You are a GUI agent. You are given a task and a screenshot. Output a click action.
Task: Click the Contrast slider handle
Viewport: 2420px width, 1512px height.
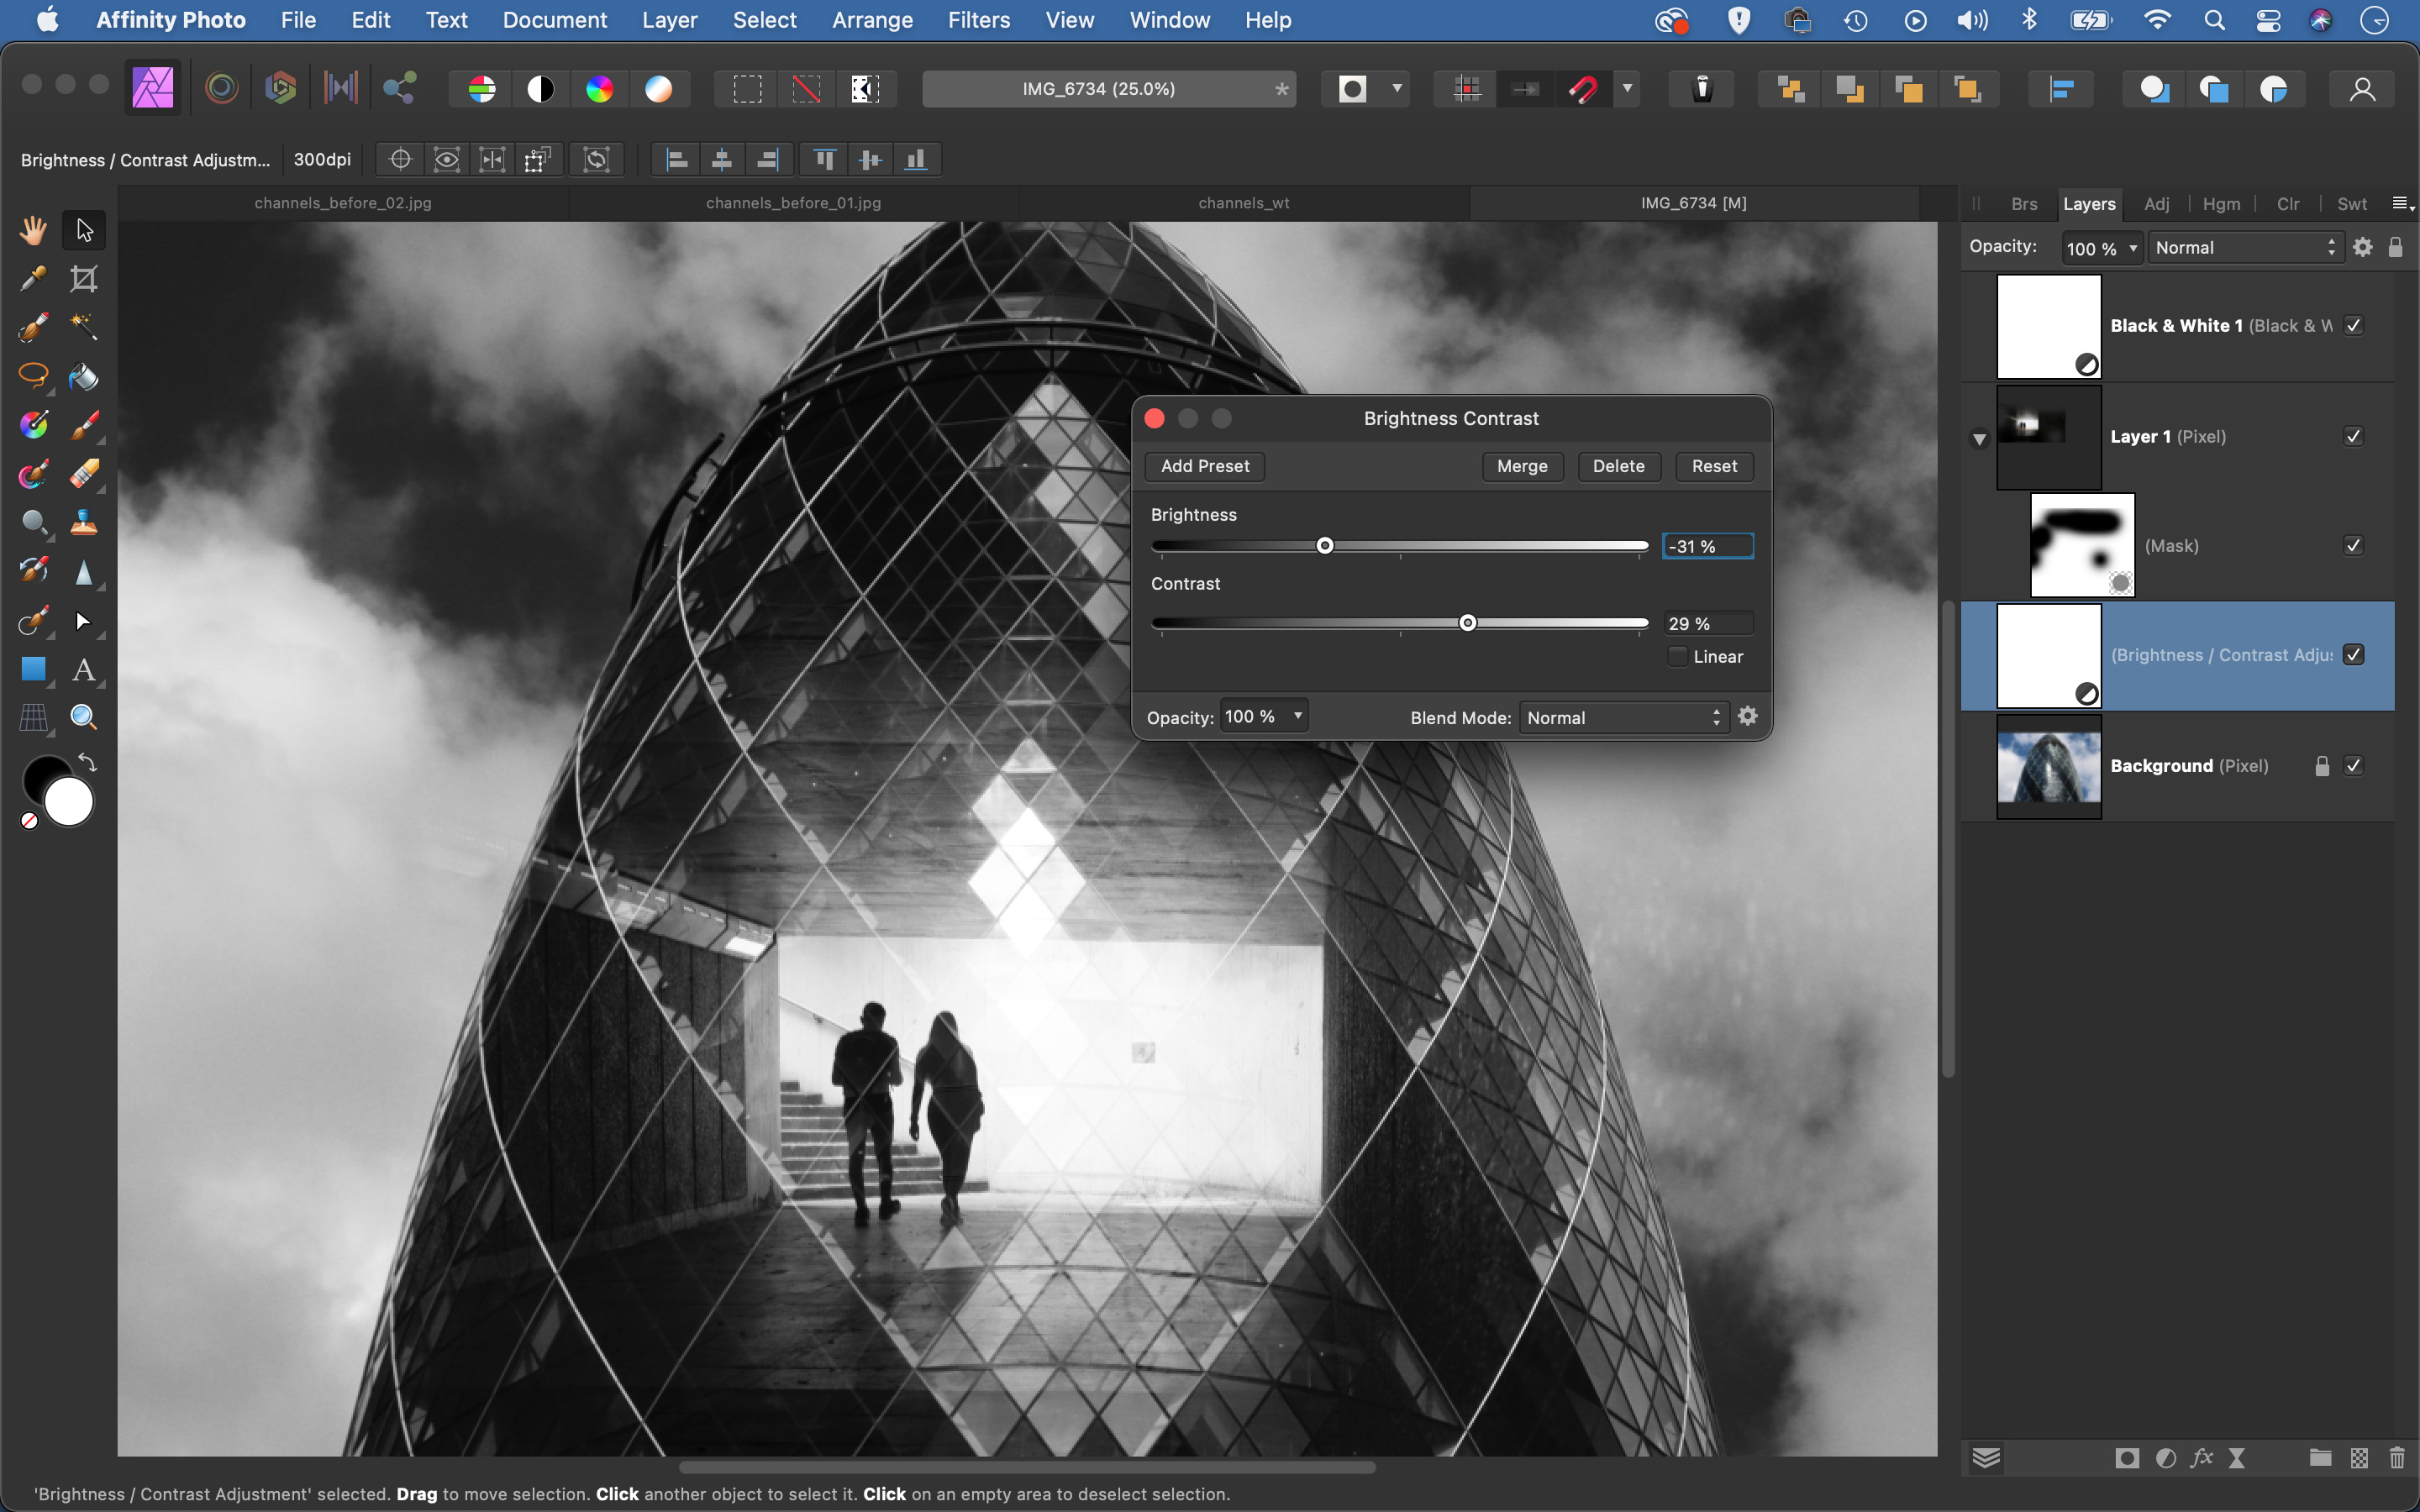[x=1467, y=623]
